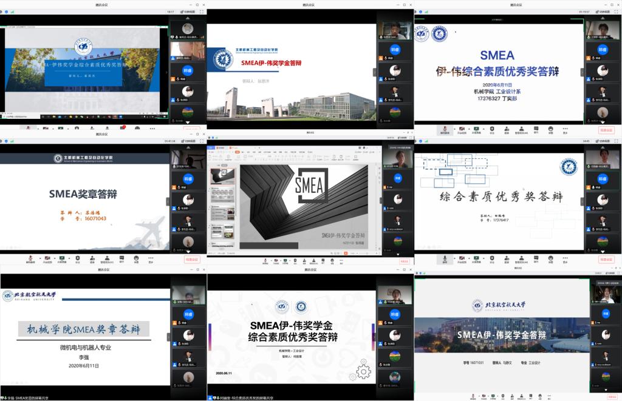
Task: Toggle video in the 17376417 meeting window
Action: 462,259
